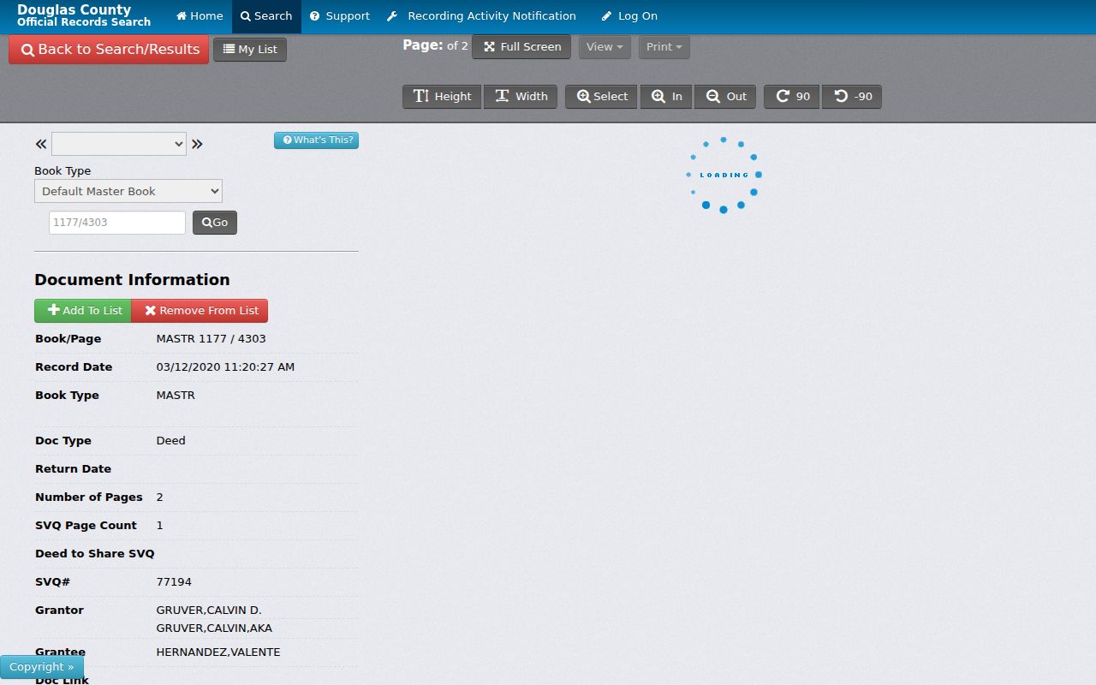The image size is (1096, 685).
Task: Click the Douglas County Official Records Search logo
Action: [x=84, y=16]
